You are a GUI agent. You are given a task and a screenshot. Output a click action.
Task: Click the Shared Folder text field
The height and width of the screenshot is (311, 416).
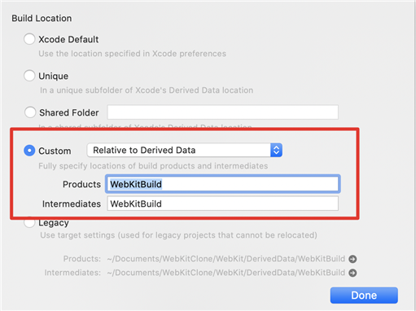click(x=223, y=112)
